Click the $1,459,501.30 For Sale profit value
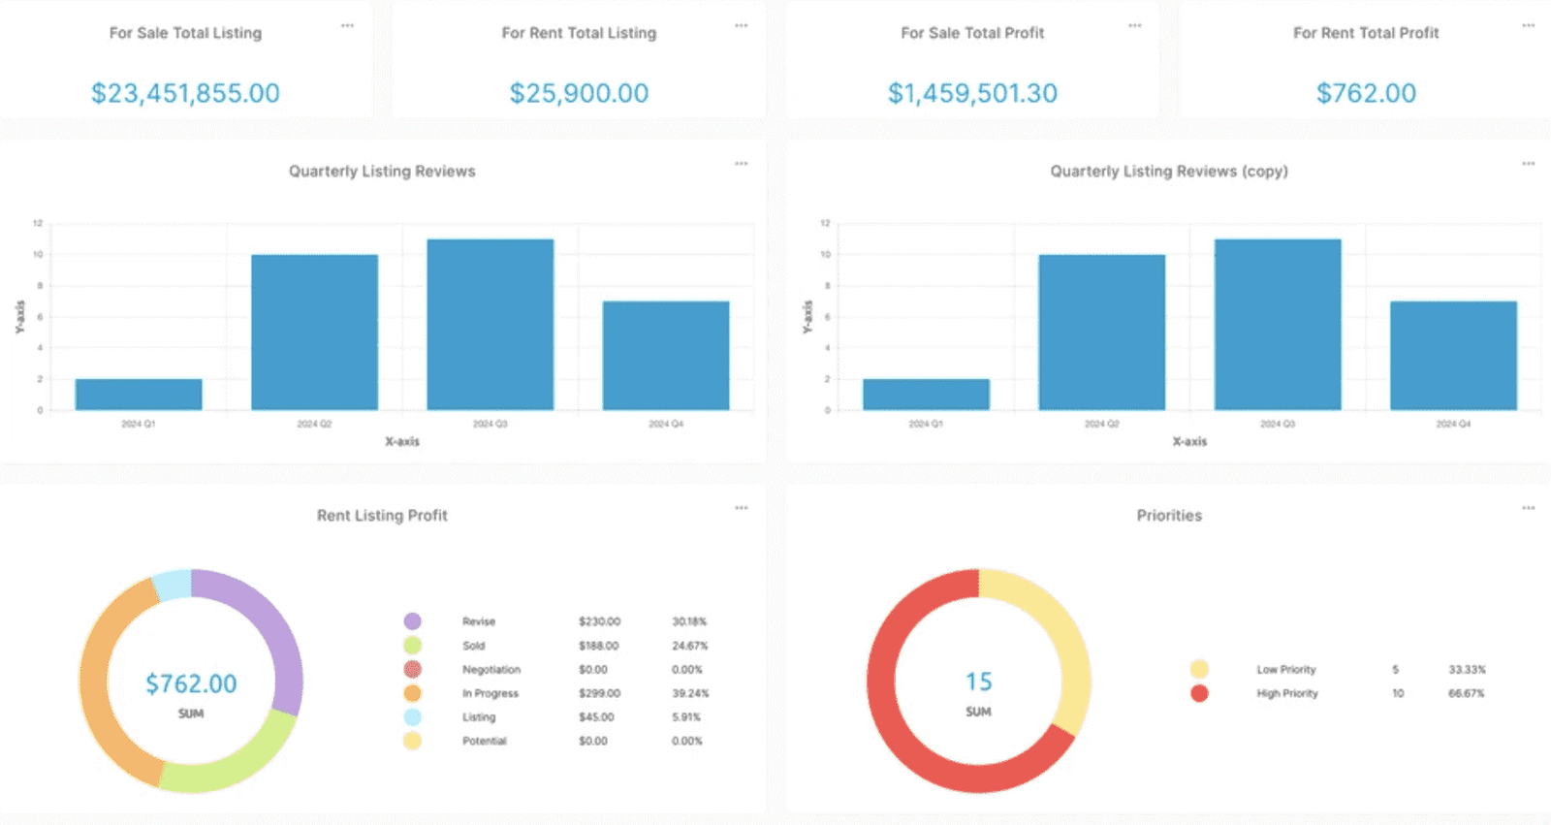This screenshot has width=1551, height=825. [x=972, y=93]
